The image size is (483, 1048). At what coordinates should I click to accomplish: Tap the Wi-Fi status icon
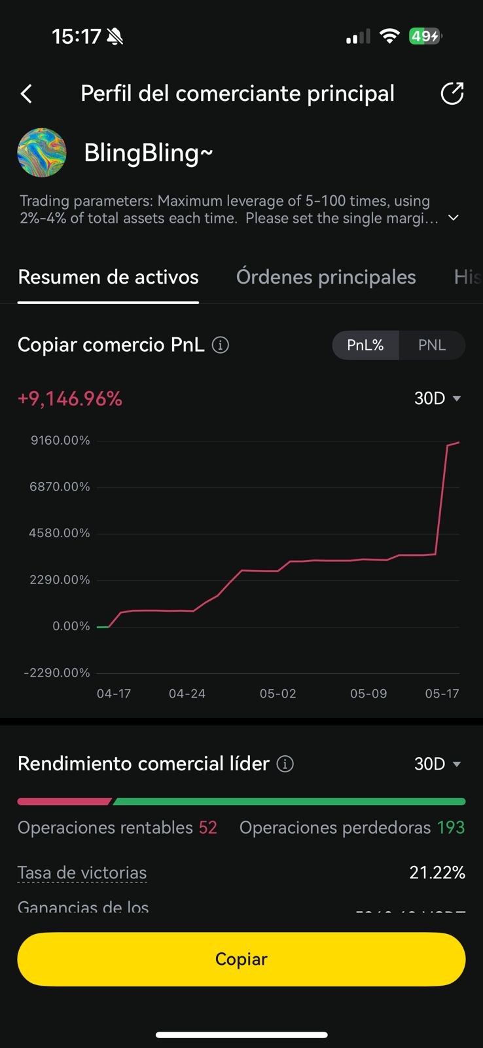click(x=389, y=37)
